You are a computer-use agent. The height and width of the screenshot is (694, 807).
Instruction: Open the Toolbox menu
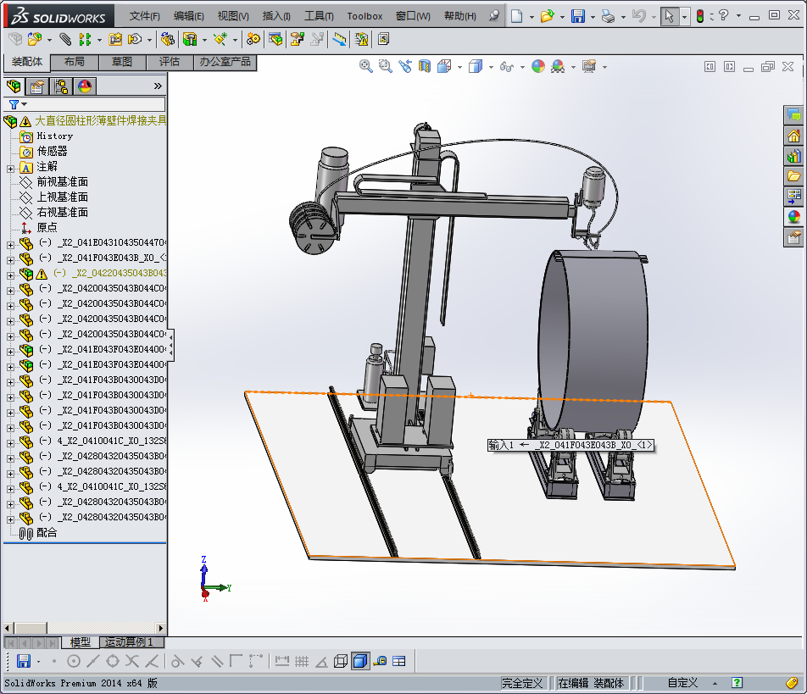point(365,16)
